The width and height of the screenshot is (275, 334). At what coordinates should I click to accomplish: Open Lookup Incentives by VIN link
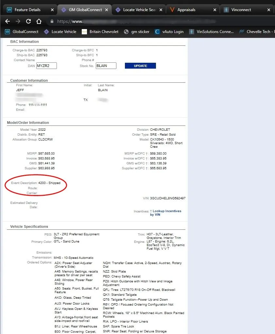tap(166, 213)
